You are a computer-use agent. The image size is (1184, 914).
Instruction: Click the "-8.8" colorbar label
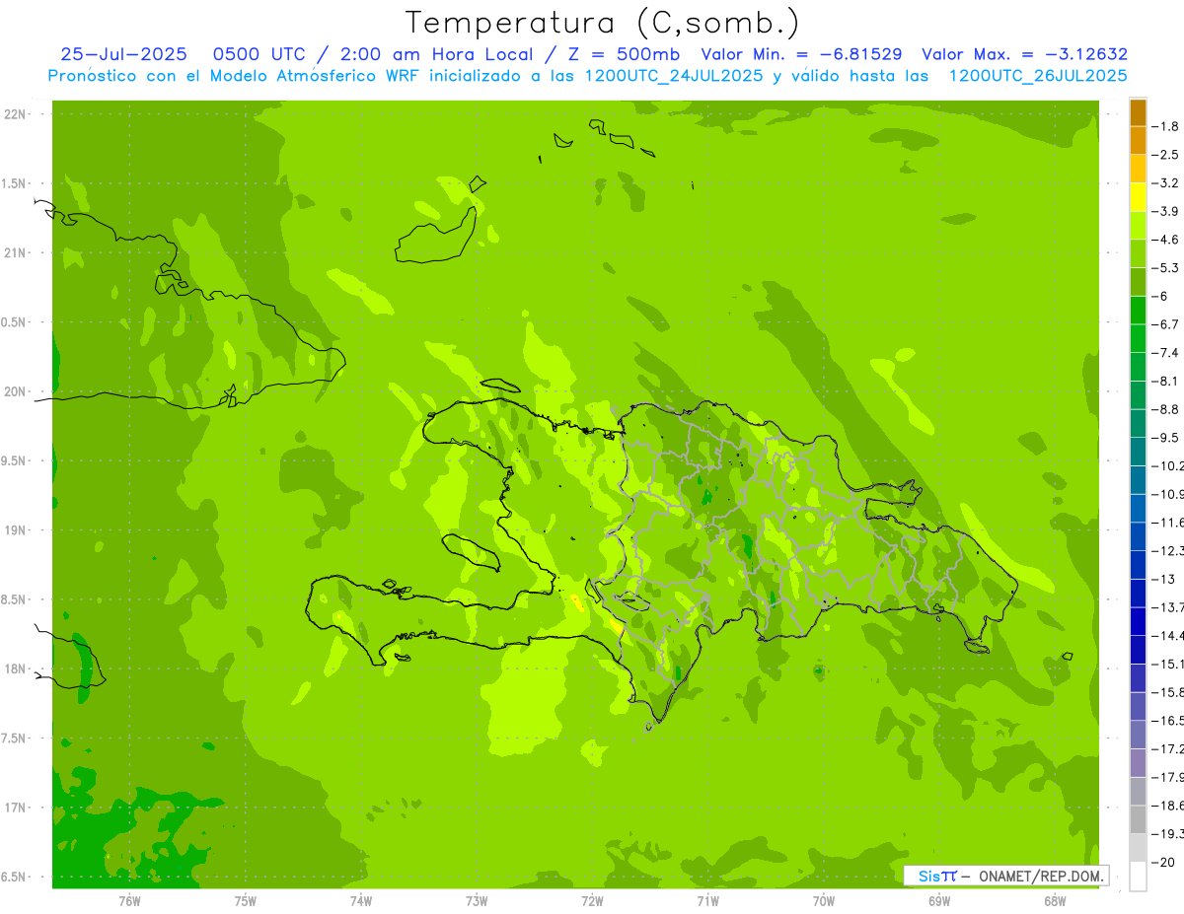pyautogui.click(x=1167, y=409)
